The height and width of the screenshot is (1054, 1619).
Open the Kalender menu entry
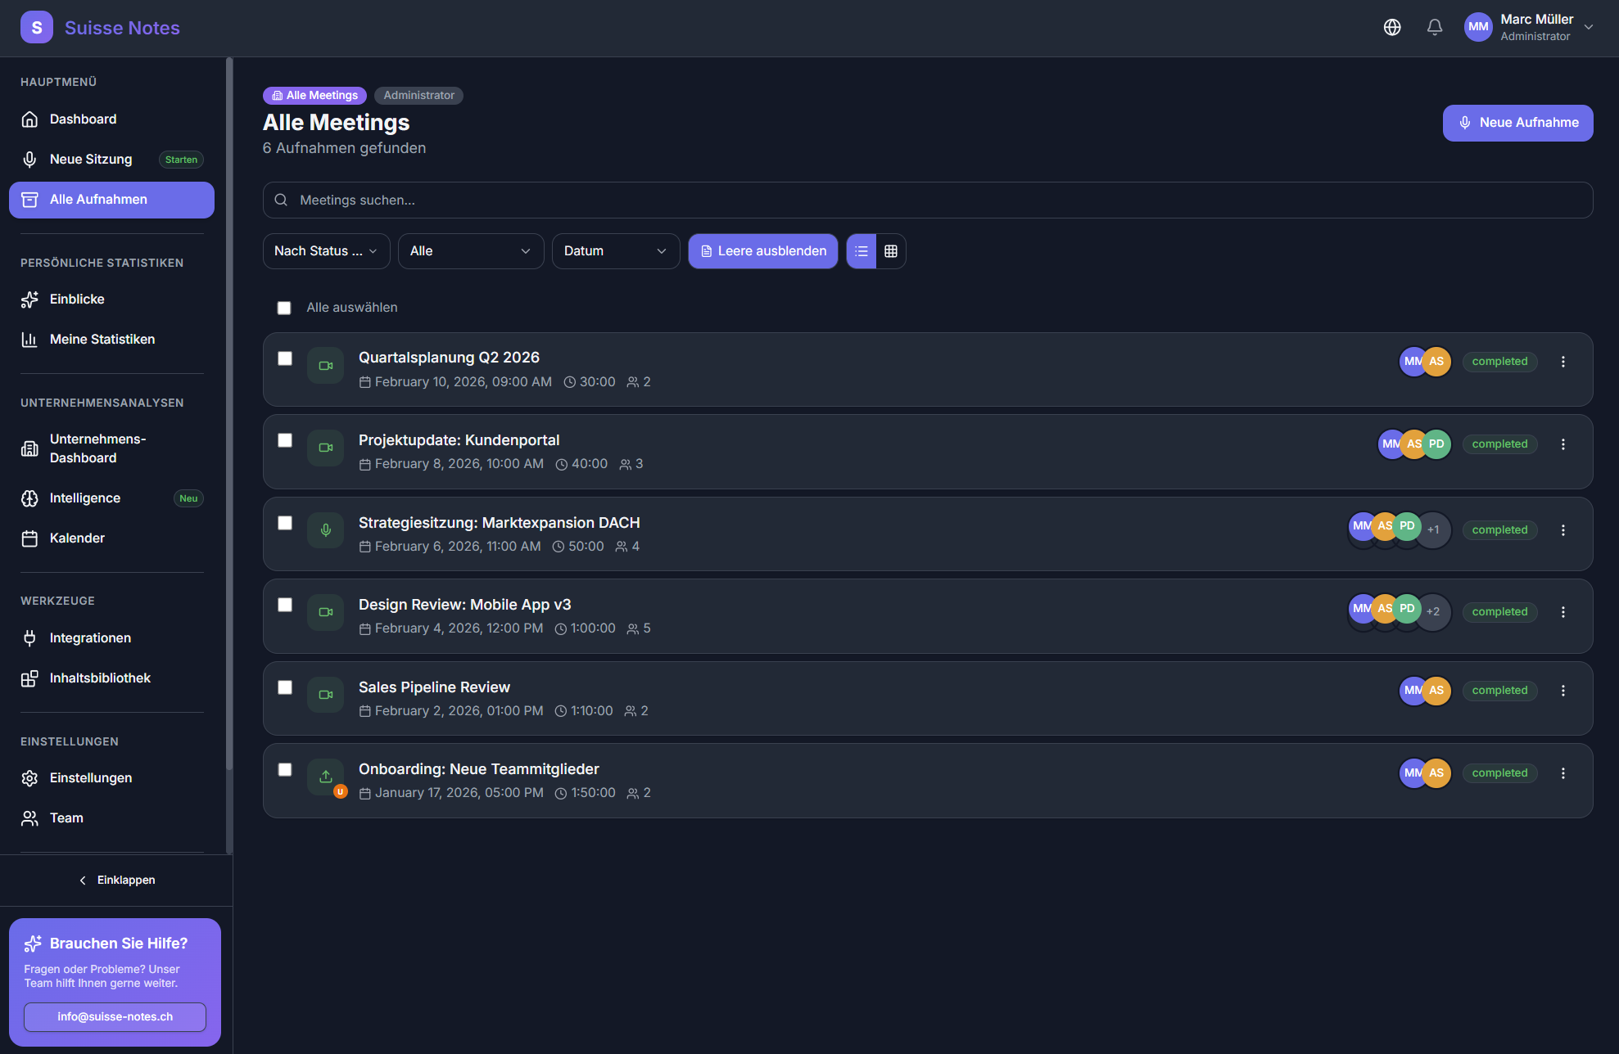tap(77, 538)
